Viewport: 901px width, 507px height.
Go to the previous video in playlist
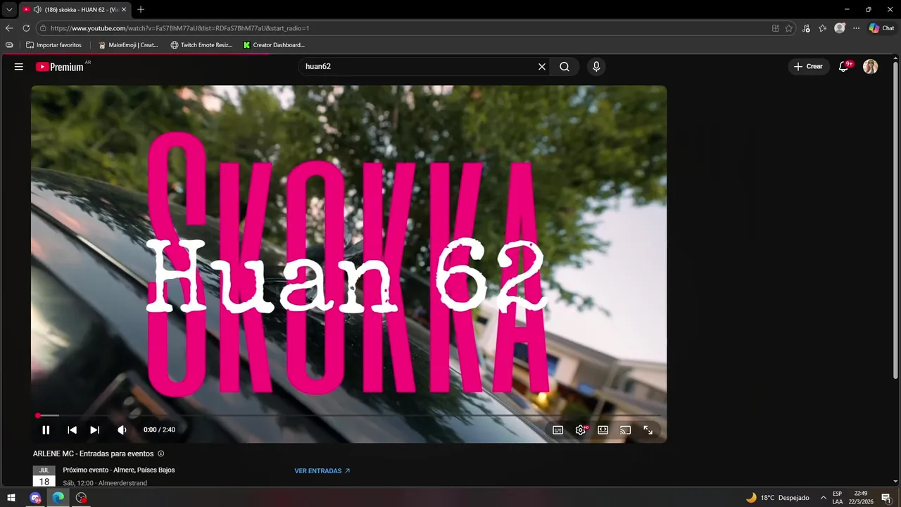(72, 430)
